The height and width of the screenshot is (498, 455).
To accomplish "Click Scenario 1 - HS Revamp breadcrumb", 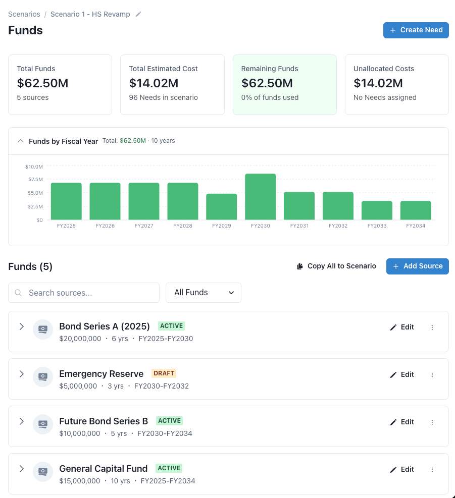I will [x=90, y=14].
